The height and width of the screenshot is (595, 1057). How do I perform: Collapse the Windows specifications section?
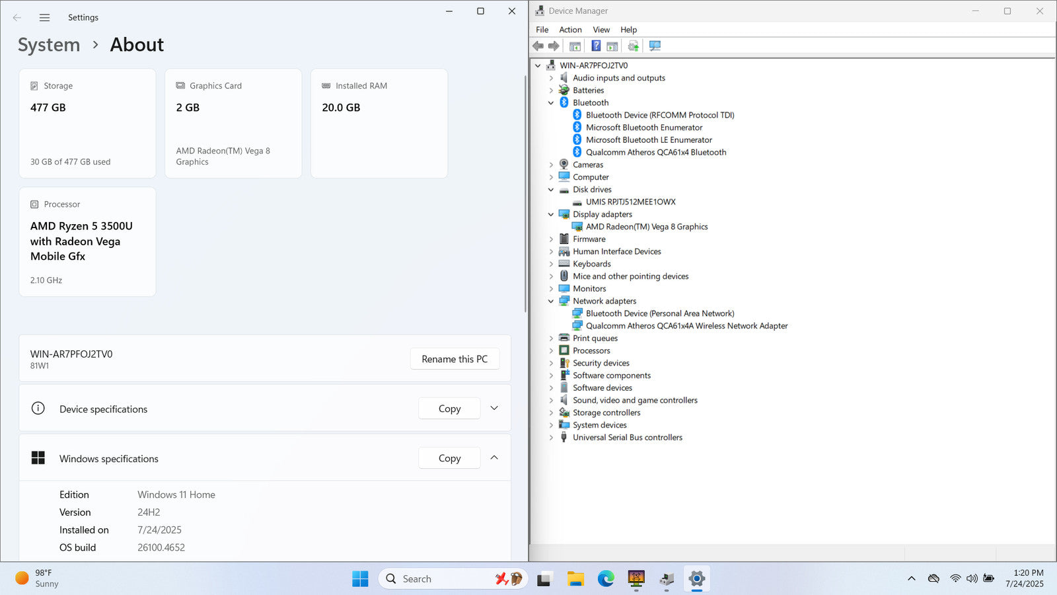494,458
